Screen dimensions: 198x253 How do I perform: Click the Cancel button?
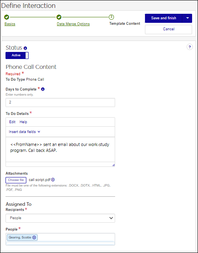tap(169, 30)
